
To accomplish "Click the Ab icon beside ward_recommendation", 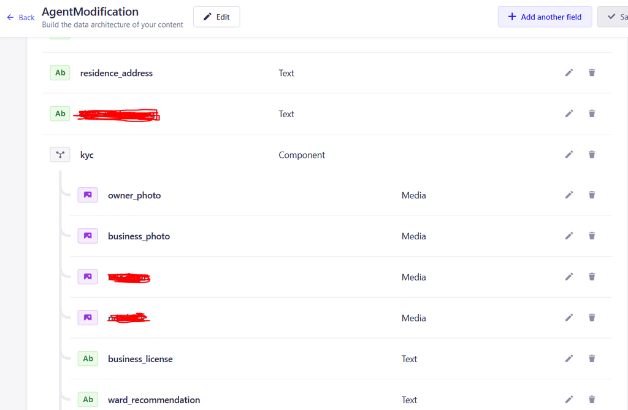I will [88, 400].
